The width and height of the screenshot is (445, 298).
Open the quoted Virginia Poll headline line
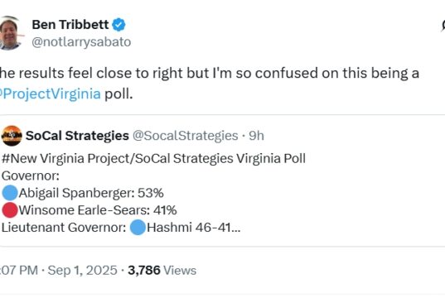pos(153,158)
